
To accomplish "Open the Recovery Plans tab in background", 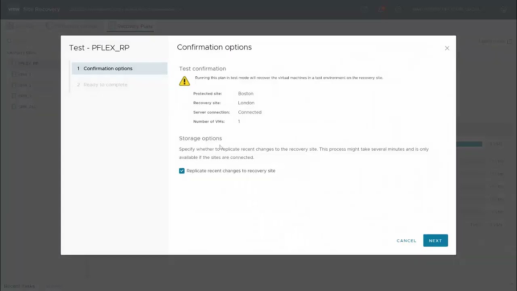I will pos(130,26).
